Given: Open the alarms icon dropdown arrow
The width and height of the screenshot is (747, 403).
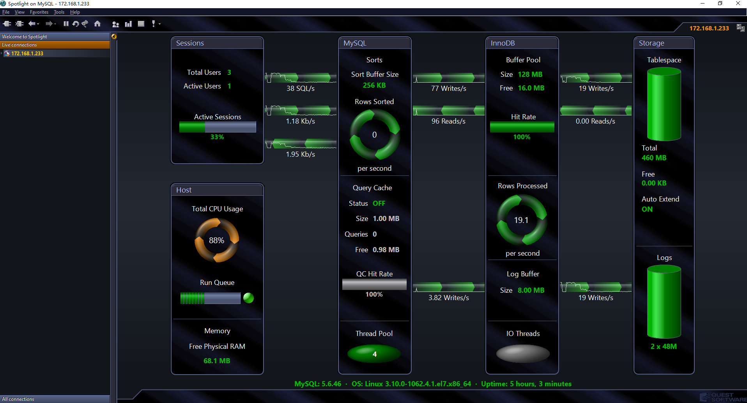Looking at the screenshot, I should [x=159, y=24].
